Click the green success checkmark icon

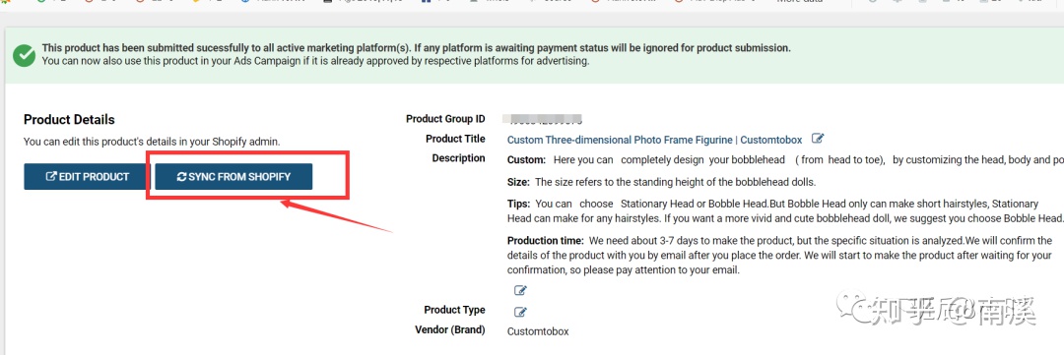coord(24,55)
